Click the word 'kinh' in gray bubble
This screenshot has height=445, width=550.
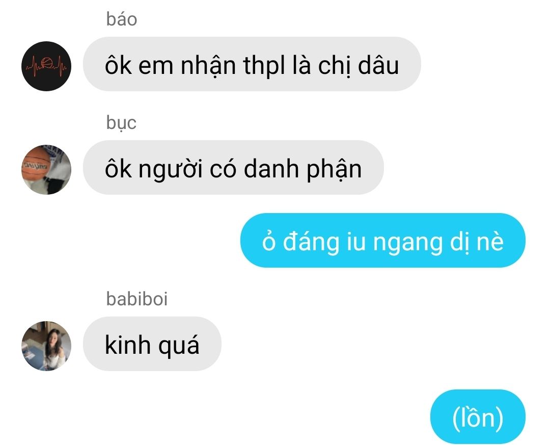pos(128,345)
